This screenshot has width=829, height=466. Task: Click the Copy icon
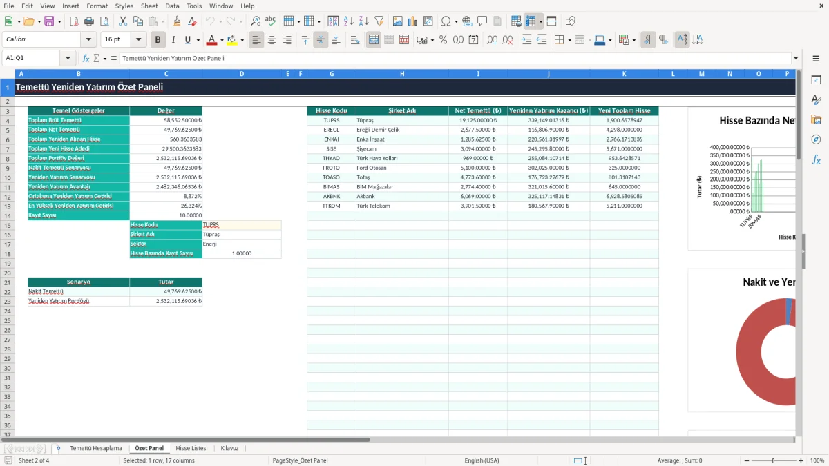(x=137, y=21)
